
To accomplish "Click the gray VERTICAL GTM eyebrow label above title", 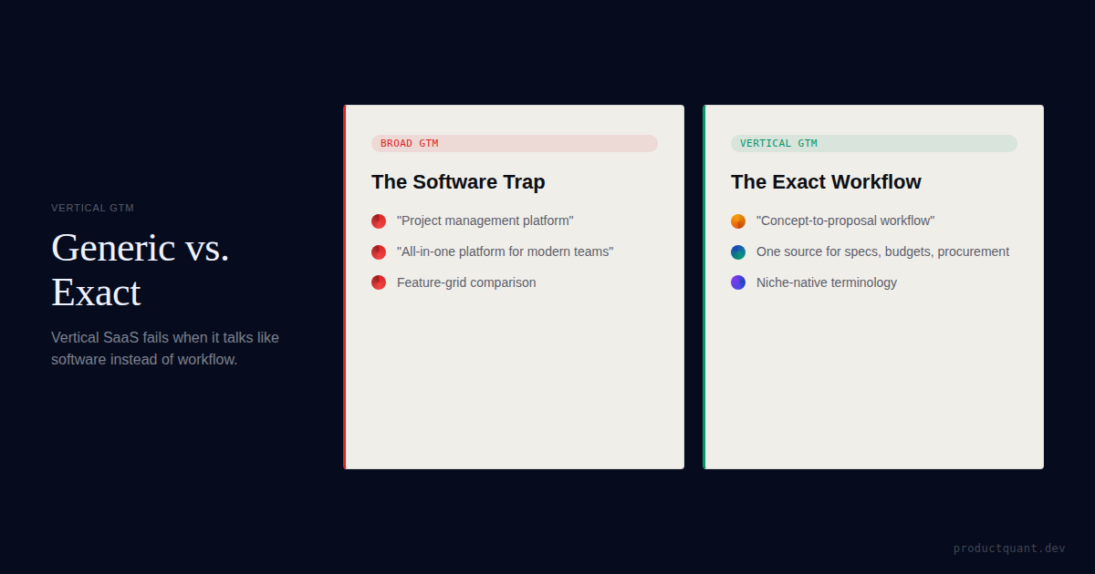I will [92, 208].
